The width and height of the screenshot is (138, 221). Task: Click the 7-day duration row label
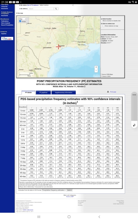tap(23, 158)
